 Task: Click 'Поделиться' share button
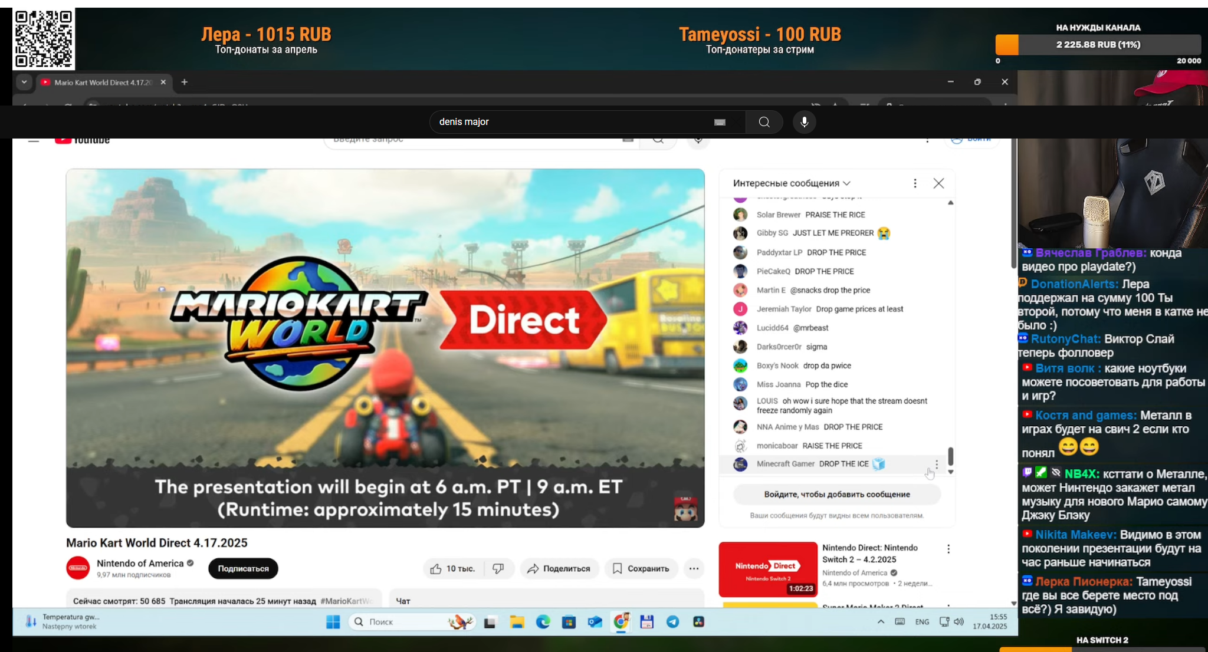coord(559,569)
